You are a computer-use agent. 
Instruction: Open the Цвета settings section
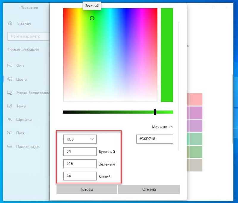click(x=21, y=79)
